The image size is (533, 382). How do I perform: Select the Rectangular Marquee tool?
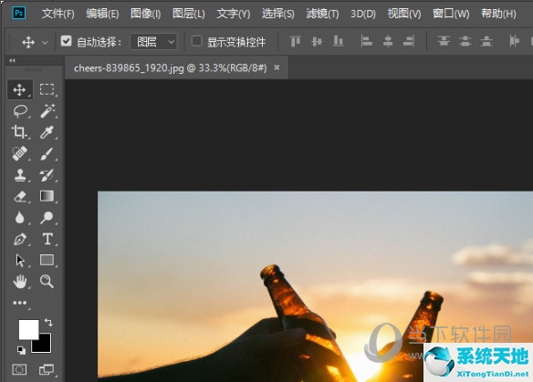point(47,89)
